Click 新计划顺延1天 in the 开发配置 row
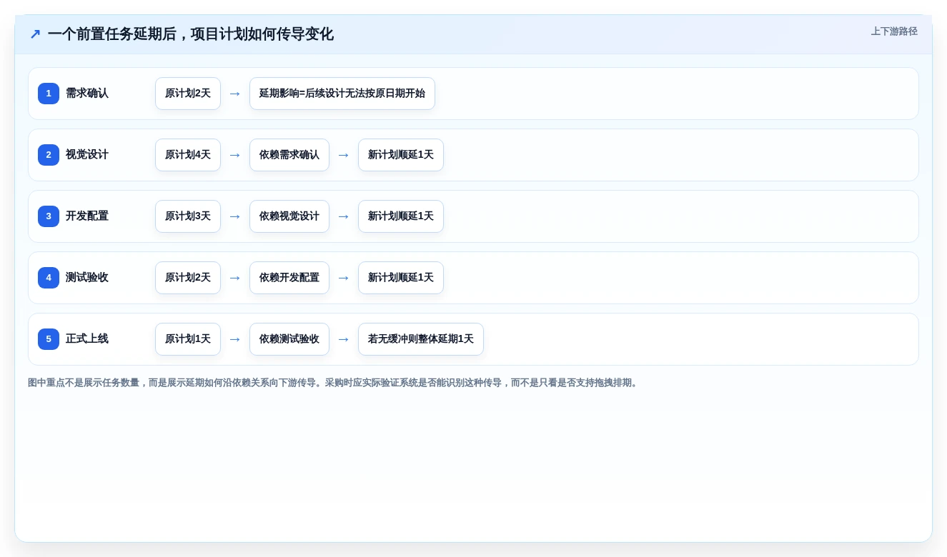The image size is (947, 557). pos(401,216)
